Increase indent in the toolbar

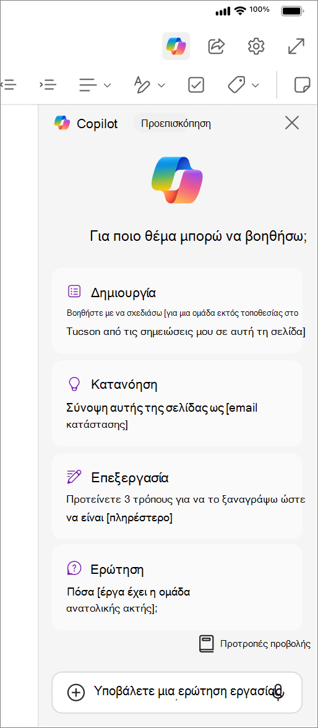tap(48, 85)
